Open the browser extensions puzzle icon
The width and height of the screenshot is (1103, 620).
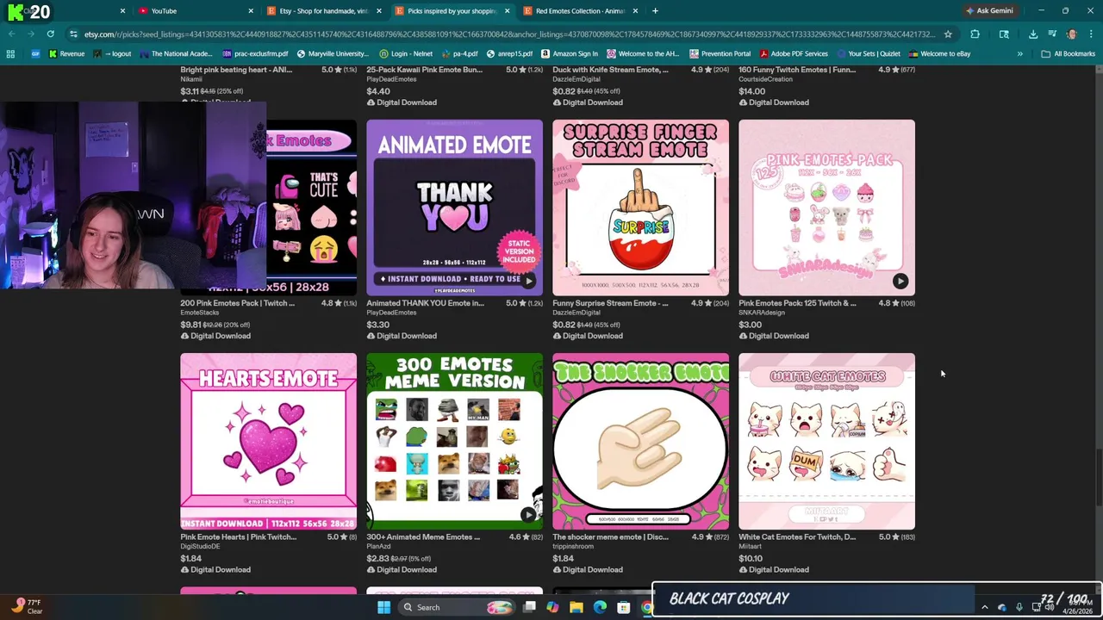(975, 34)
